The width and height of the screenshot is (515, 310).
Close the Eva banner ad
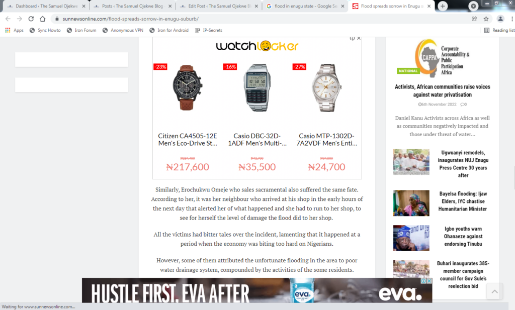(x=429, y=281)
